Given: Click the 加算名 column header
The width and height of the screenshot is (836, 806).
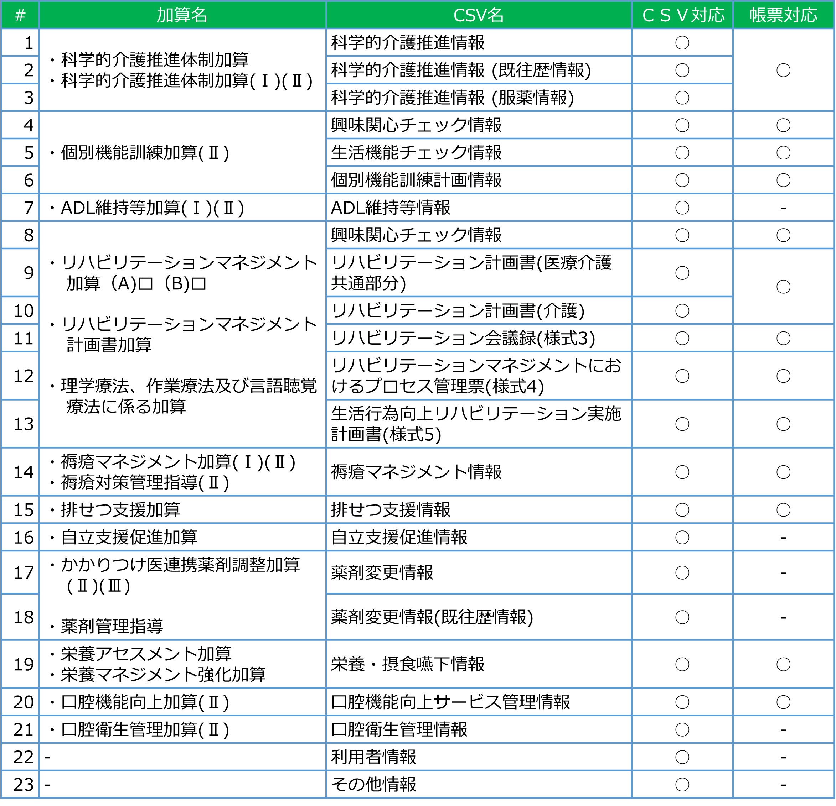Looking at the screenshot, I should [182, 15].
